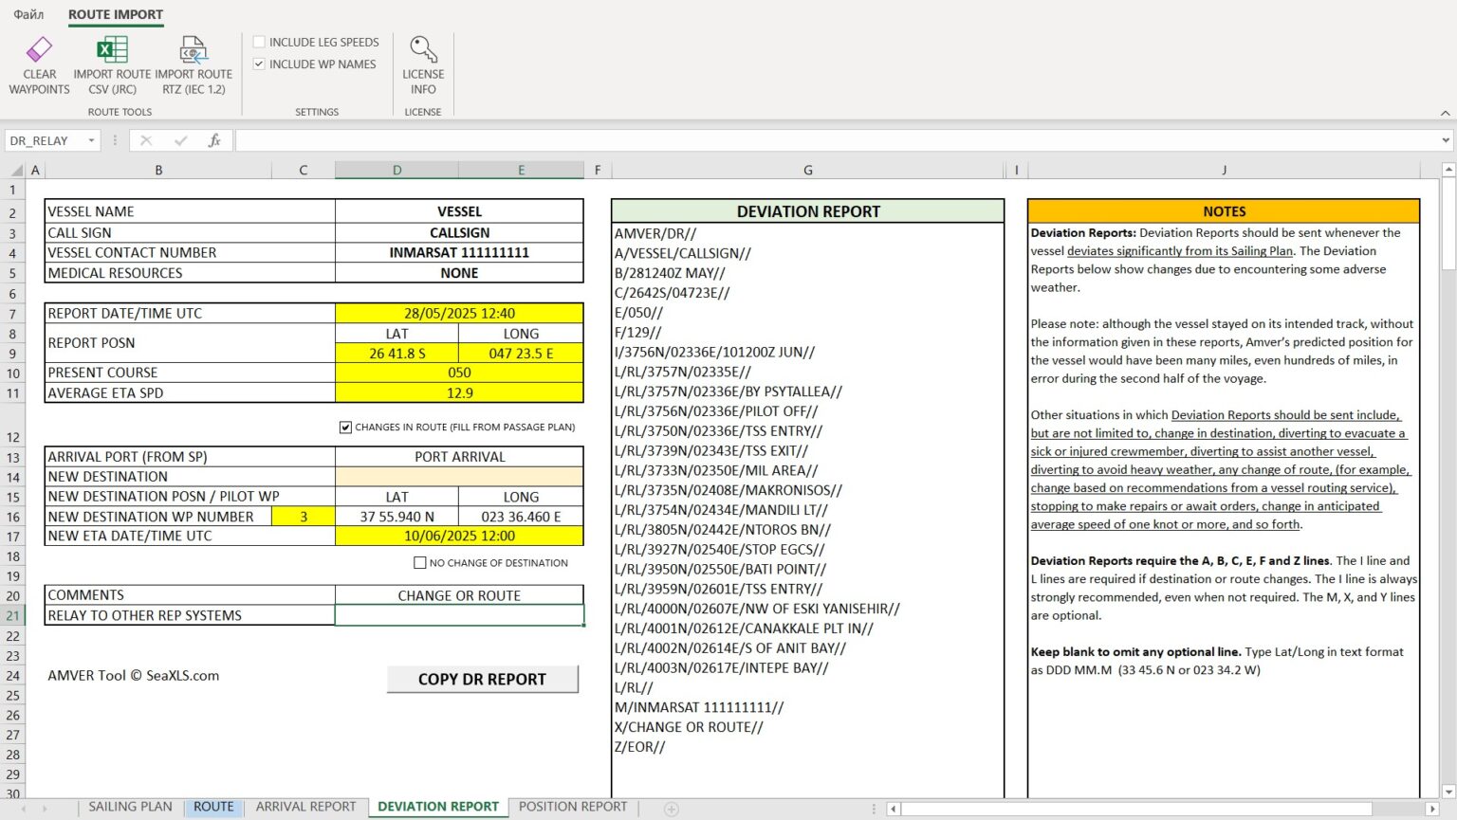Image resolution: width=1457 pixels, height=820 pixels.
Task: Expand the formula bar with its chevron
Action: click(x=1444, y=139)
